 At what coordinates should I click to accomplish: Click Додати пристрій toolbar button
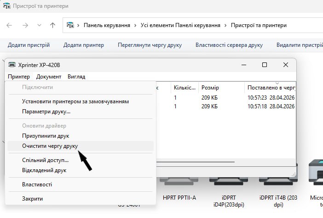point(29,45)
